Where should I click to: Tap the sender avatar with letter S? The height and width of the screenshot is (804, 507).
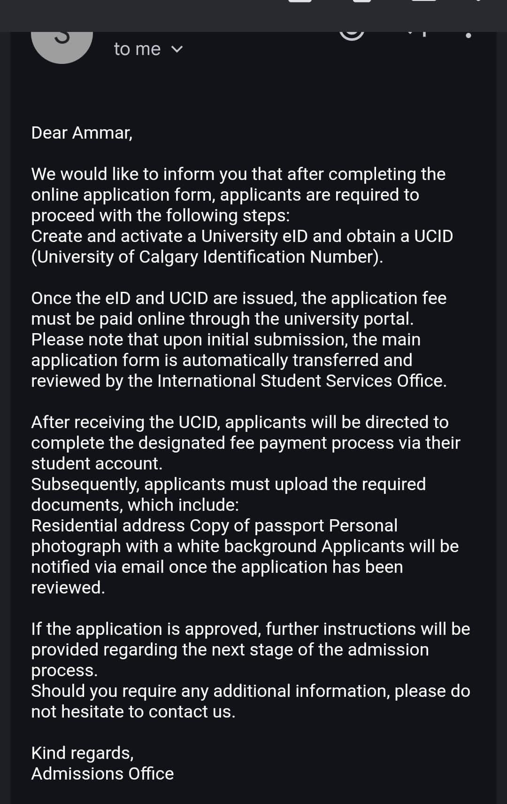point(61,42)
